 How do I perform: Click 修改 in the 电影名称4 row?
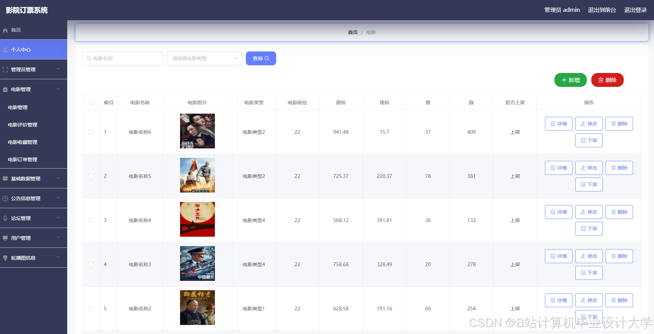[589, 212]
